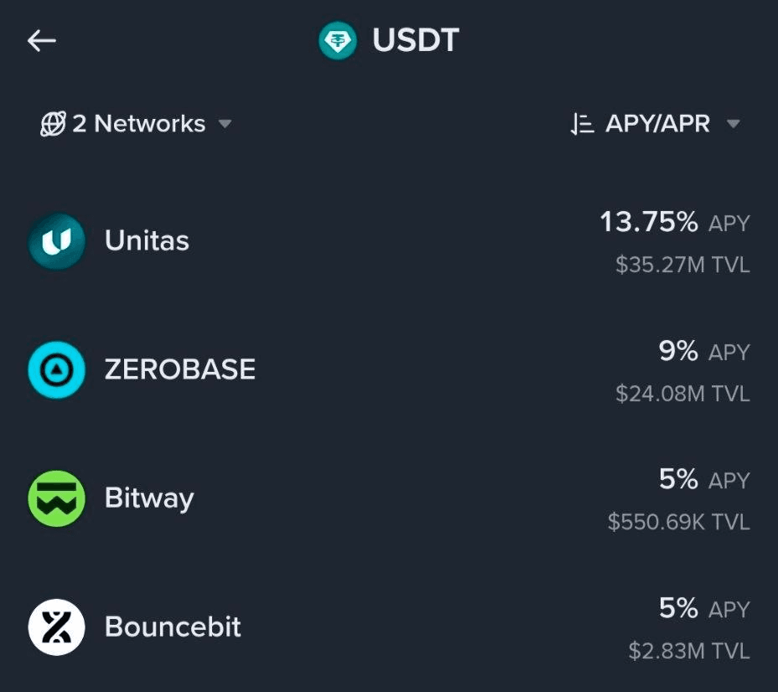Tap the back arrow icon
The width and height of the screenshot is (778, 692).
(x=41, y=40)
